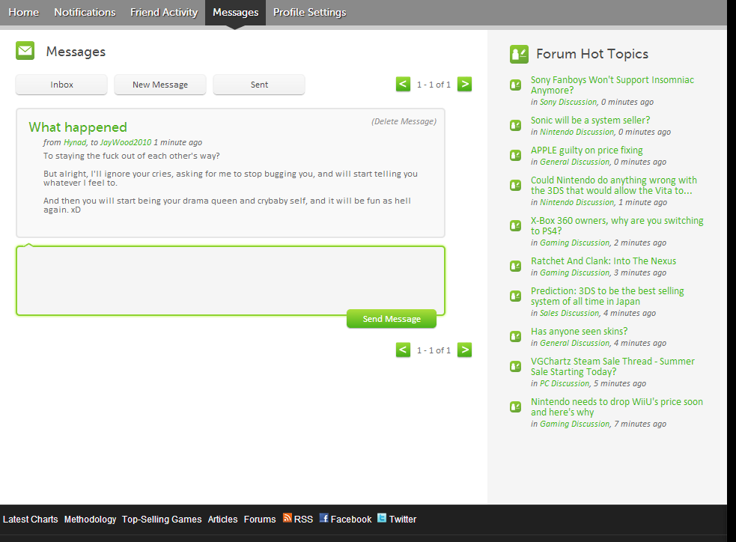Click the Forum Hot Topics header icon
This screenshot has width=736, height=542.
519,54
